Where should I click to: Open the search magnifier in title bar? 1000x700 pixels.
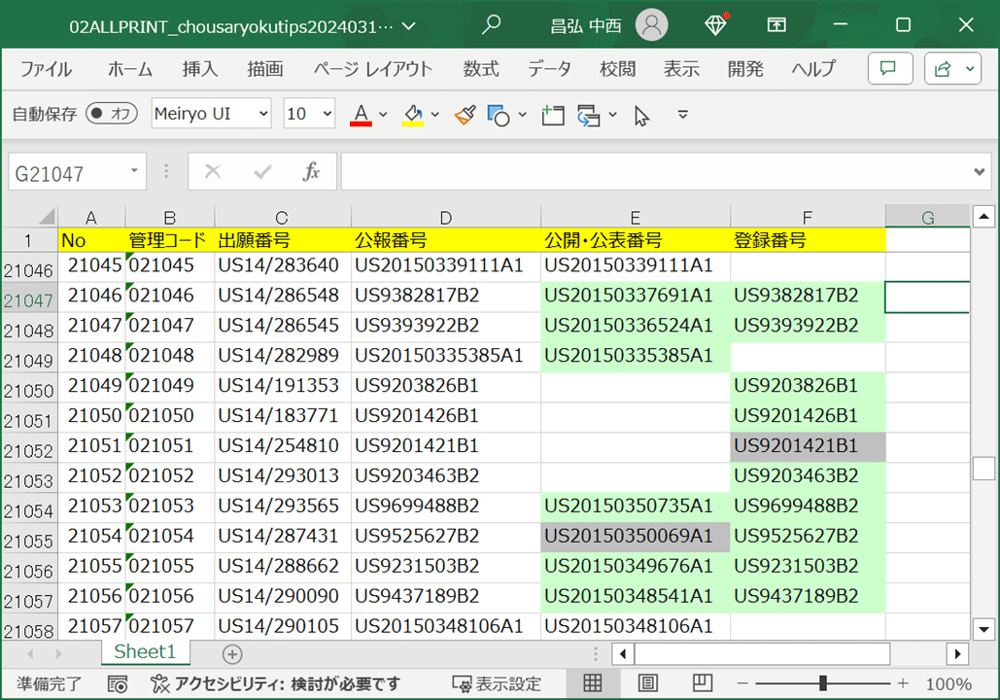491,25
